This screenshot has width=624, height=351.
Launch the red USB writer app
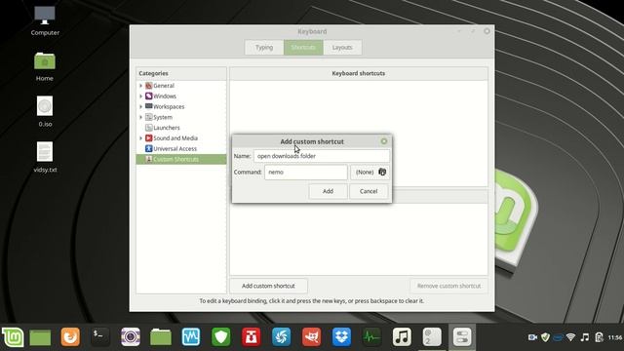point(252,337)
